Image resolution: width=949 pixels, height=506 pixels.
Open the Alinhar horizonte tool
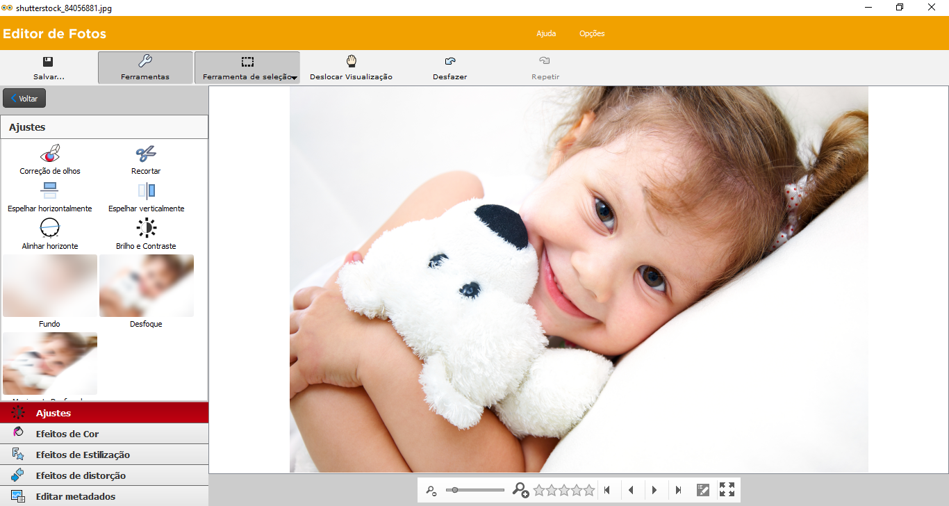tap(50, 228)
